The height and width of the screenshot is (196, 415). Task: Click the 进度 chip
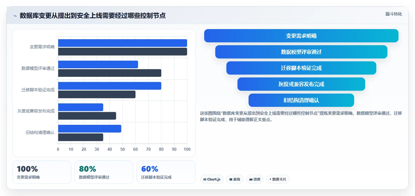click(255, 179)
